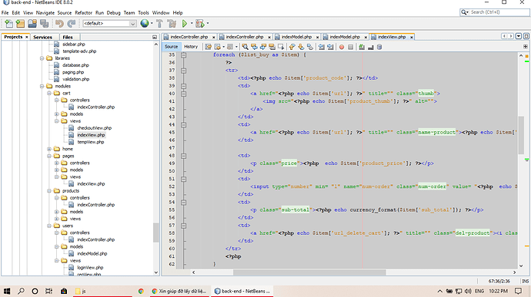Select checkoutView.php in project tree
The image size is (531, 297).
(x=94, y=128)
